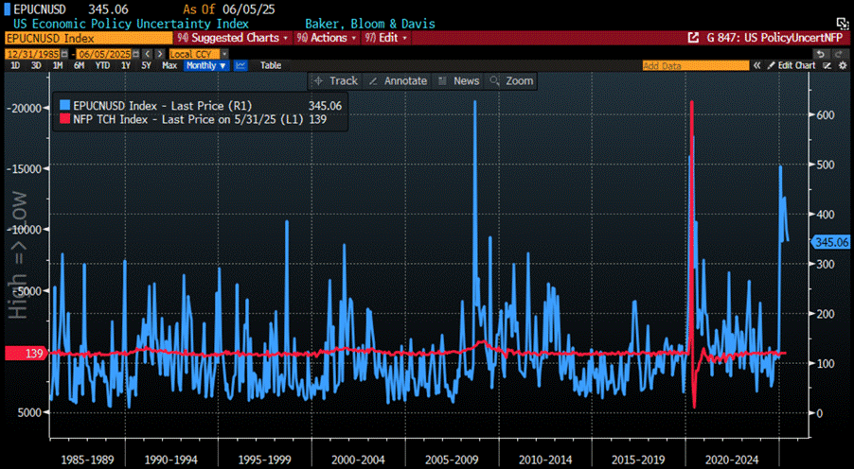Click the 2020-2024 x-axis label
This screenshot has width=854, height=469.
[732, 460]
